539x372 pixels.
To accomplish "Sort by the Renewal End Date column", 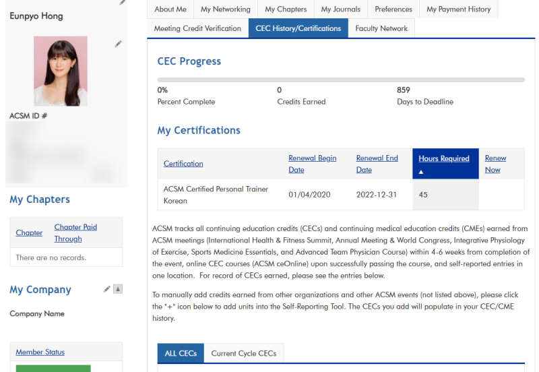I will tap(377, 164).
